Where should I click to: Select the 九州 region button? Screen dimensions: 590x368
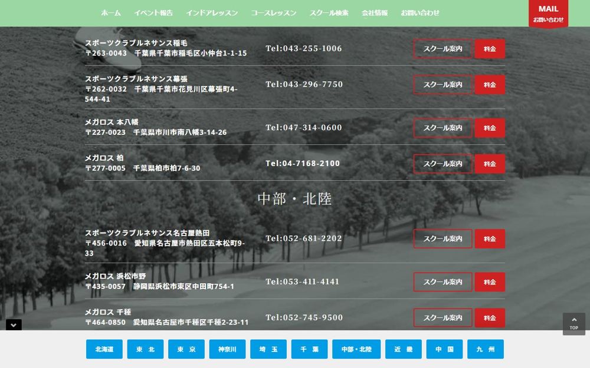pos(486,349)
